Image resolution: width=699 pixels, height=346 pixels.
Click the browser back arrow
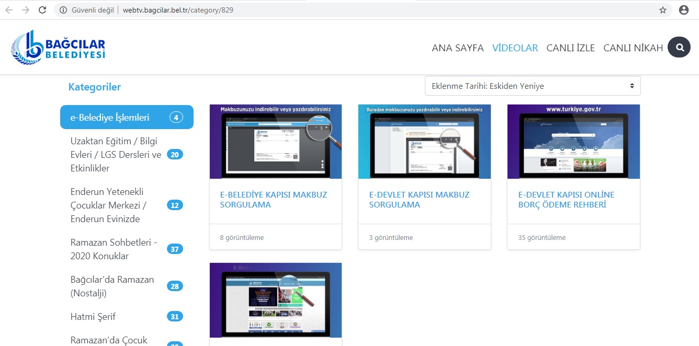point(9,10)
